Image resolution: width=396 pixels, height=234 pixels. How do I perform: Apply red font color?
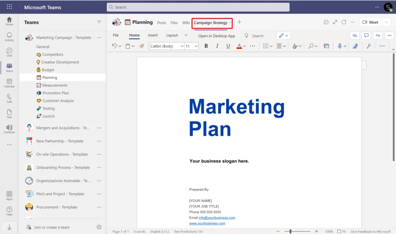239,46
